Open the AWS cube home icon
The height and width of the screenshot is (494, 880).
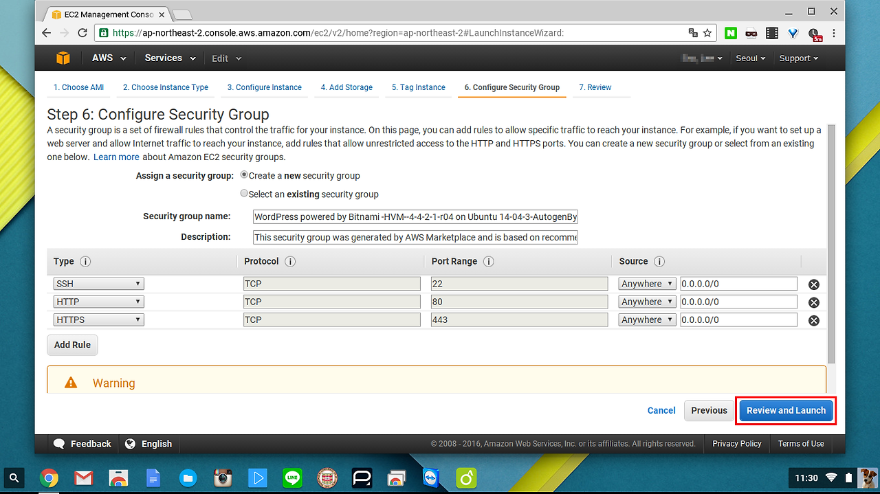click(63, 58)
